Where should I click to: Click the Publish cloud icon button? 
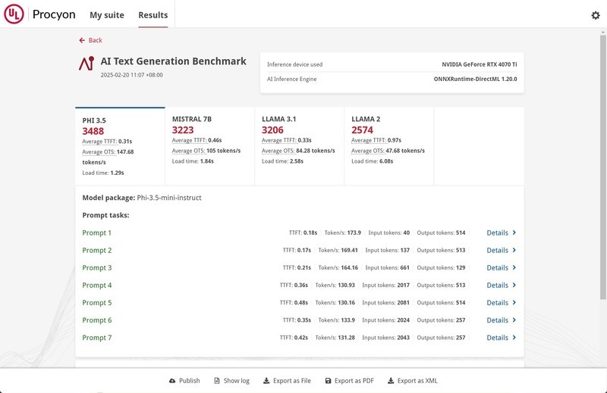[184, 381]
